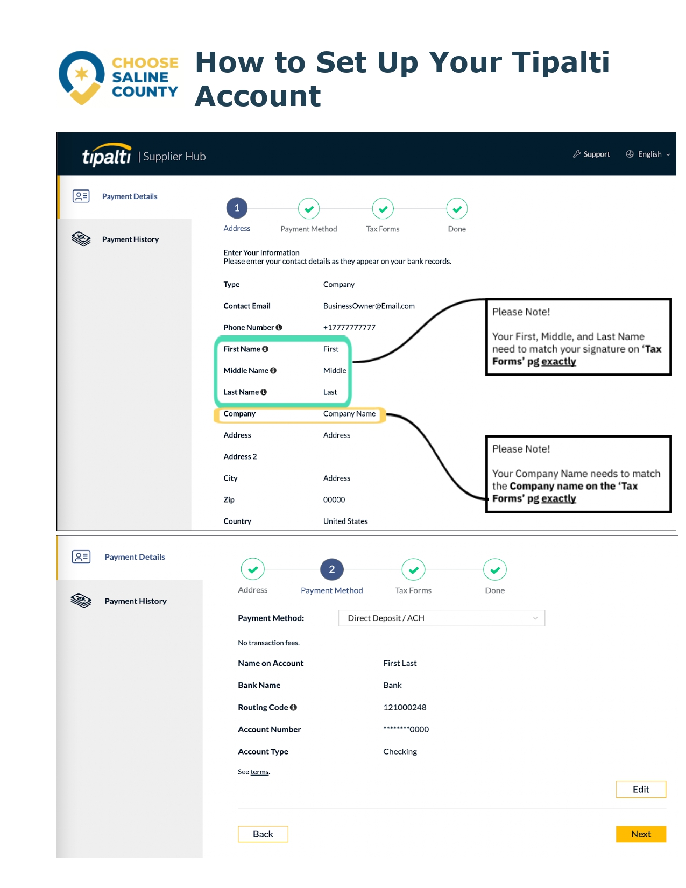The image size is (686, 888).
Task: Click the Tipalti Supplier Hub logo
Action: 144,156
